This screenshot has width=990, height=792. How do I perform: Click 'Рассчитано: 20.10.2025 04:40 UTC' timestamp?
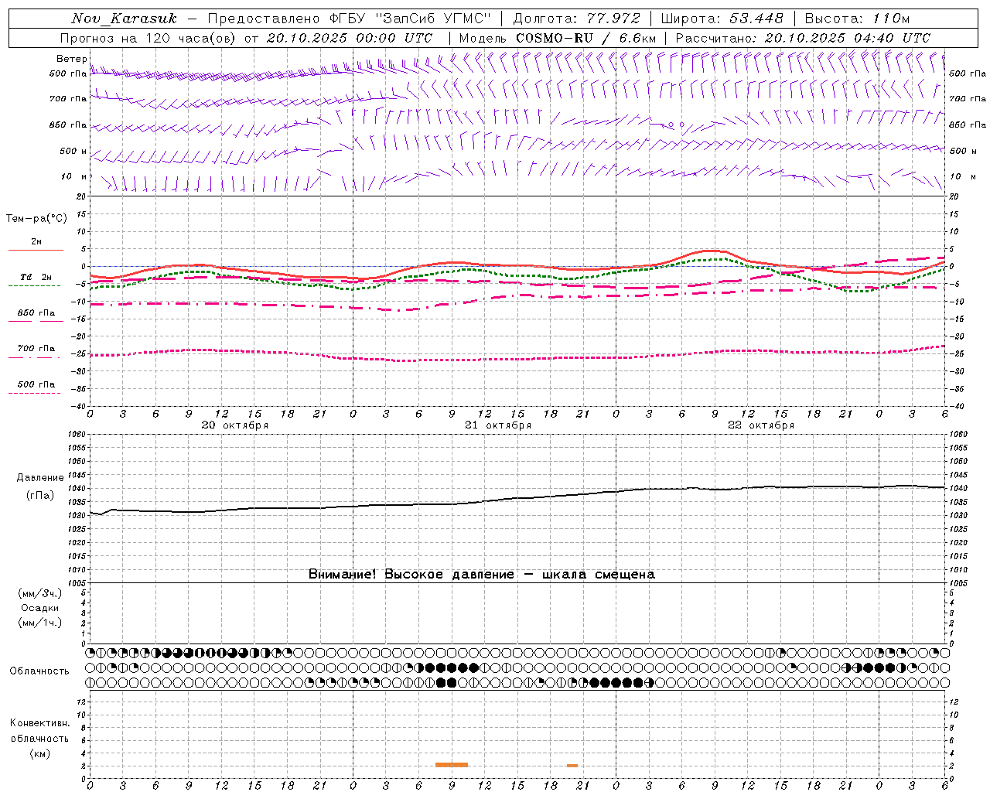[x=803, y=38]
